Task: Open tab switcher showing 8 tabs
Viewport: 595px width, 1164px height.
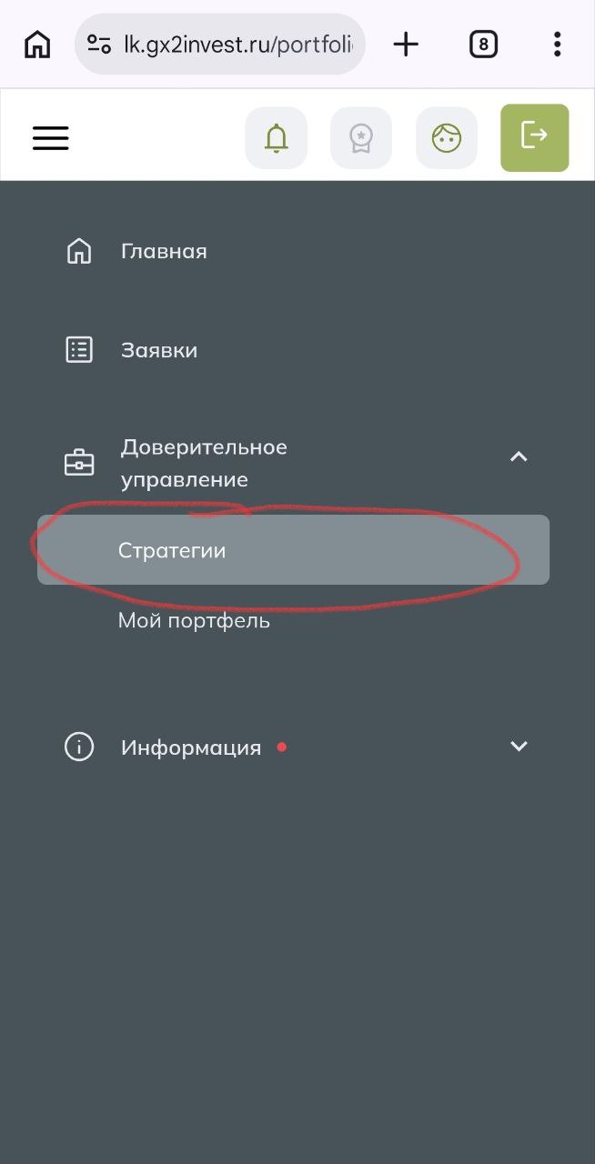Action: (x=483, y=44)
